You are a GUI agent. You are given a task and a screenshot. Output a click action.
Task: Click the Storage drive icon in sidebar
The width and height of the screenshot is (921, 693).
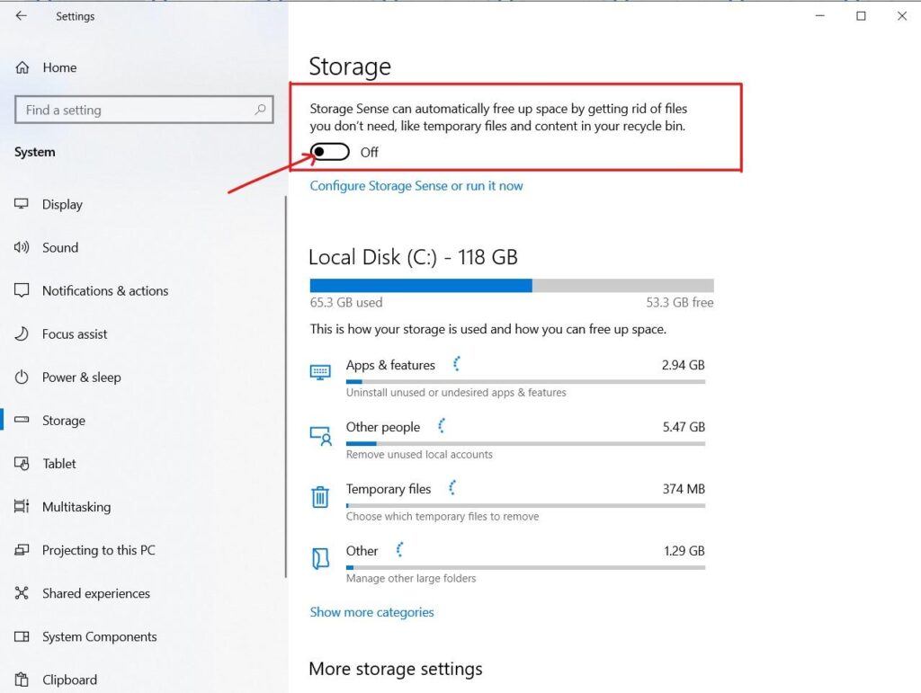pos(22,420)
